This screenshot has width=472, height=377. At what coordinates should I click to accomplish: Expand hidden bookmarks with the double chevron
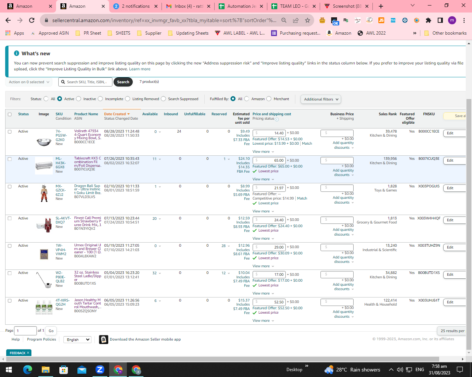click(415, 33)
